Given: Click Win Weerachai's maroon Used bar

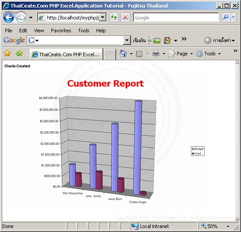Looking at the screenshot, I should (x=78, y=179).
